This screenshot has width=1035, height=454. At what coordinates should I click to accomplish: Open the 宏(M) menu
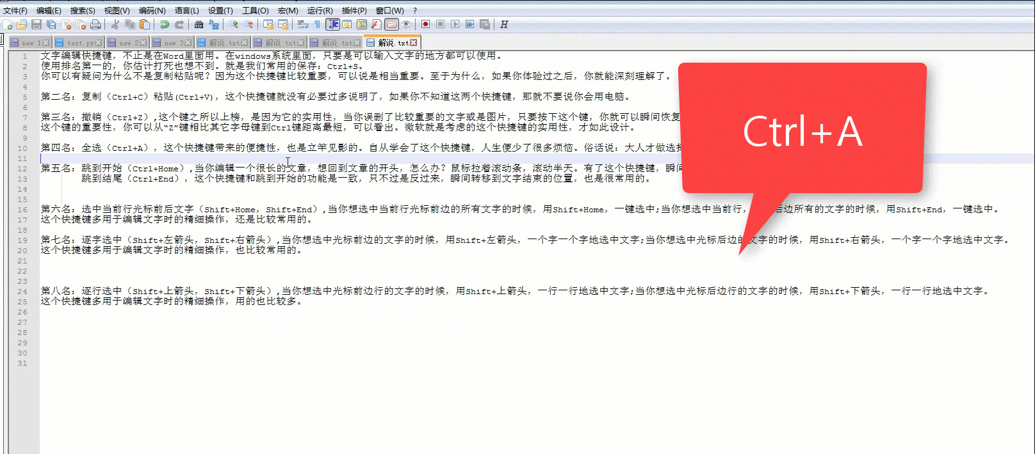click(288, 10)
